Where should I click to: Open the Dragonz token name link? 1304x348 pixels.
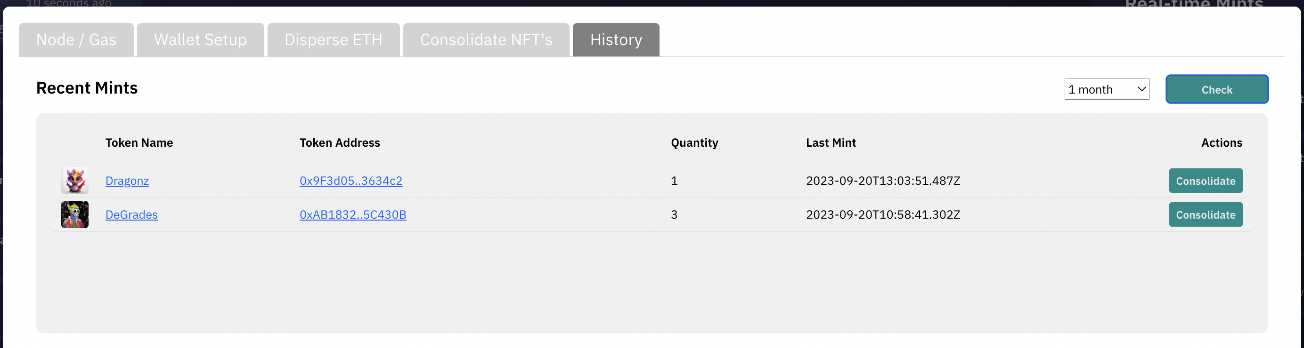[127, 181]
